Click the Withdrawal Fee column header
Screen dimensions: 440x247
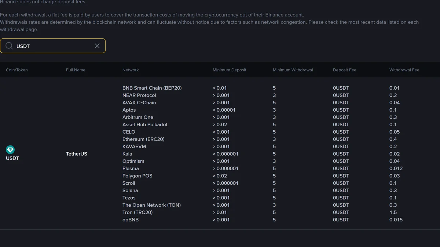(404, 70)
